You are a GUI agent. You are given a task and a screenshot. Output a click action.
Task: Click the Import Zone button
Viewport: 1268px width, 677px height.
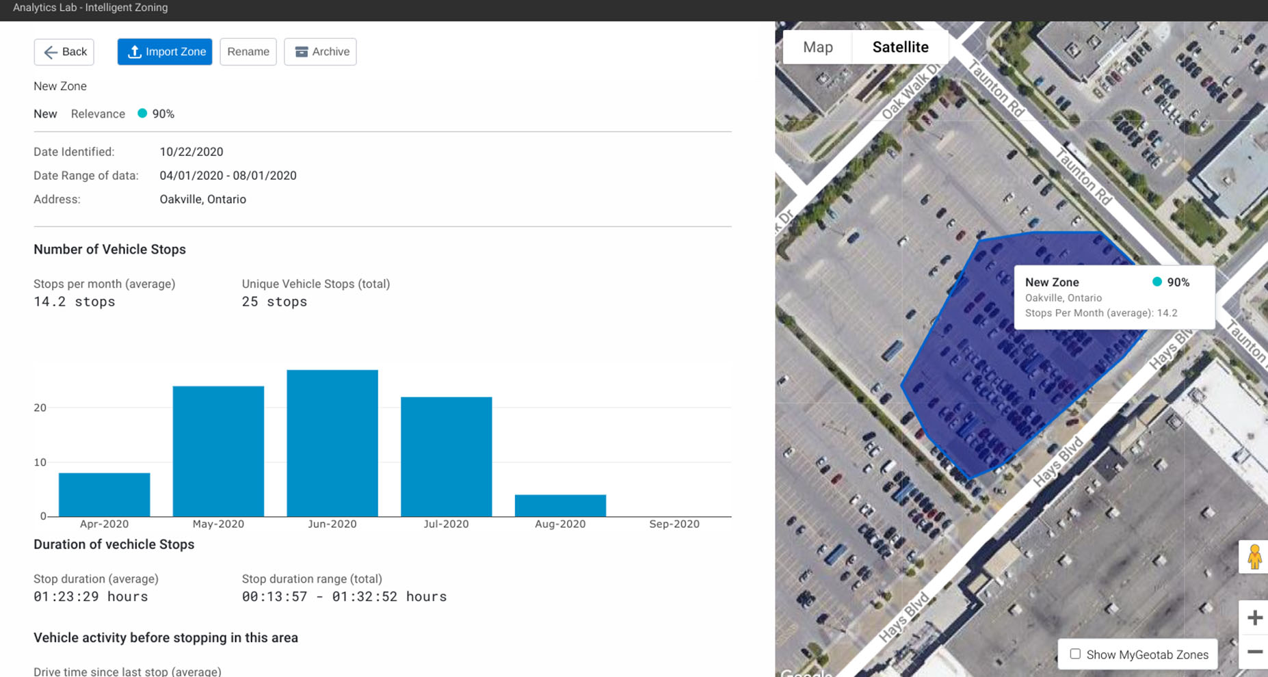tap(164, 51)
